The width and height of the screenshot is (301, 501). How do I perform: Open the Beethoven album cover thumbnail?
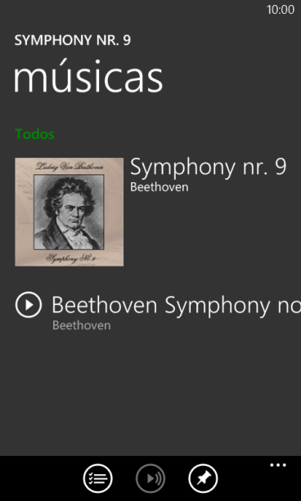(69, 212)
